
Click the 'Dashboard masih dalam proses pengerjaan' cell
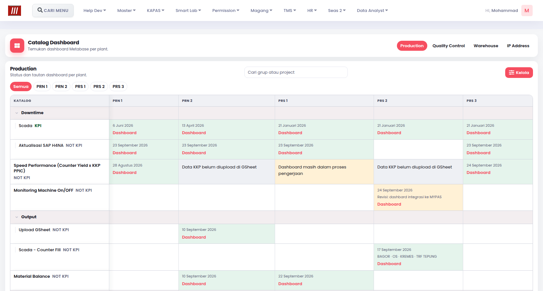coord(324,172)
